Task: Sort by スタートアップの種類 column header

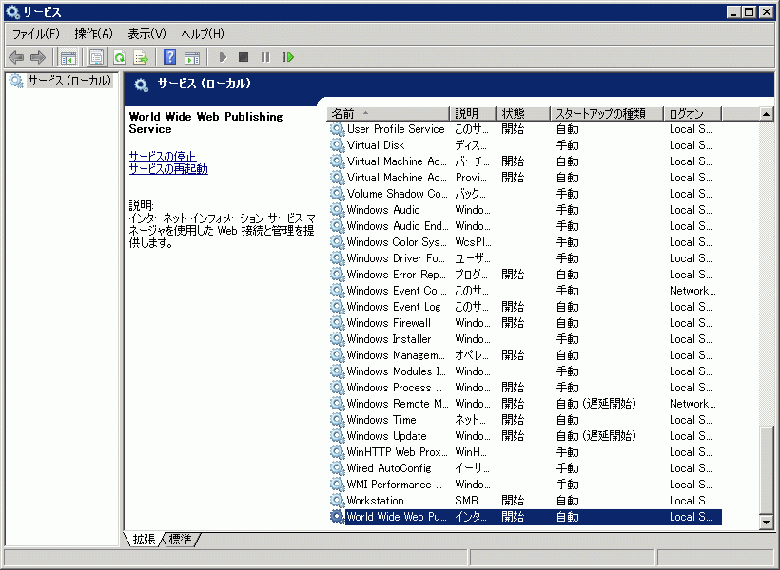Action: pos(606,114)
